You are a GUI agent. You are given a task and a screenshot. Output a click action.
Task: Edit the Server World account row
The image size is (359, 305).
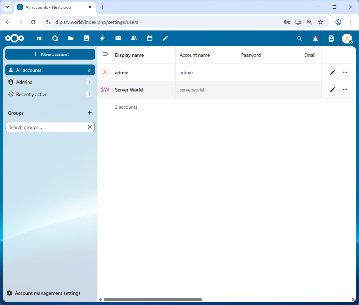coord(333,89)
